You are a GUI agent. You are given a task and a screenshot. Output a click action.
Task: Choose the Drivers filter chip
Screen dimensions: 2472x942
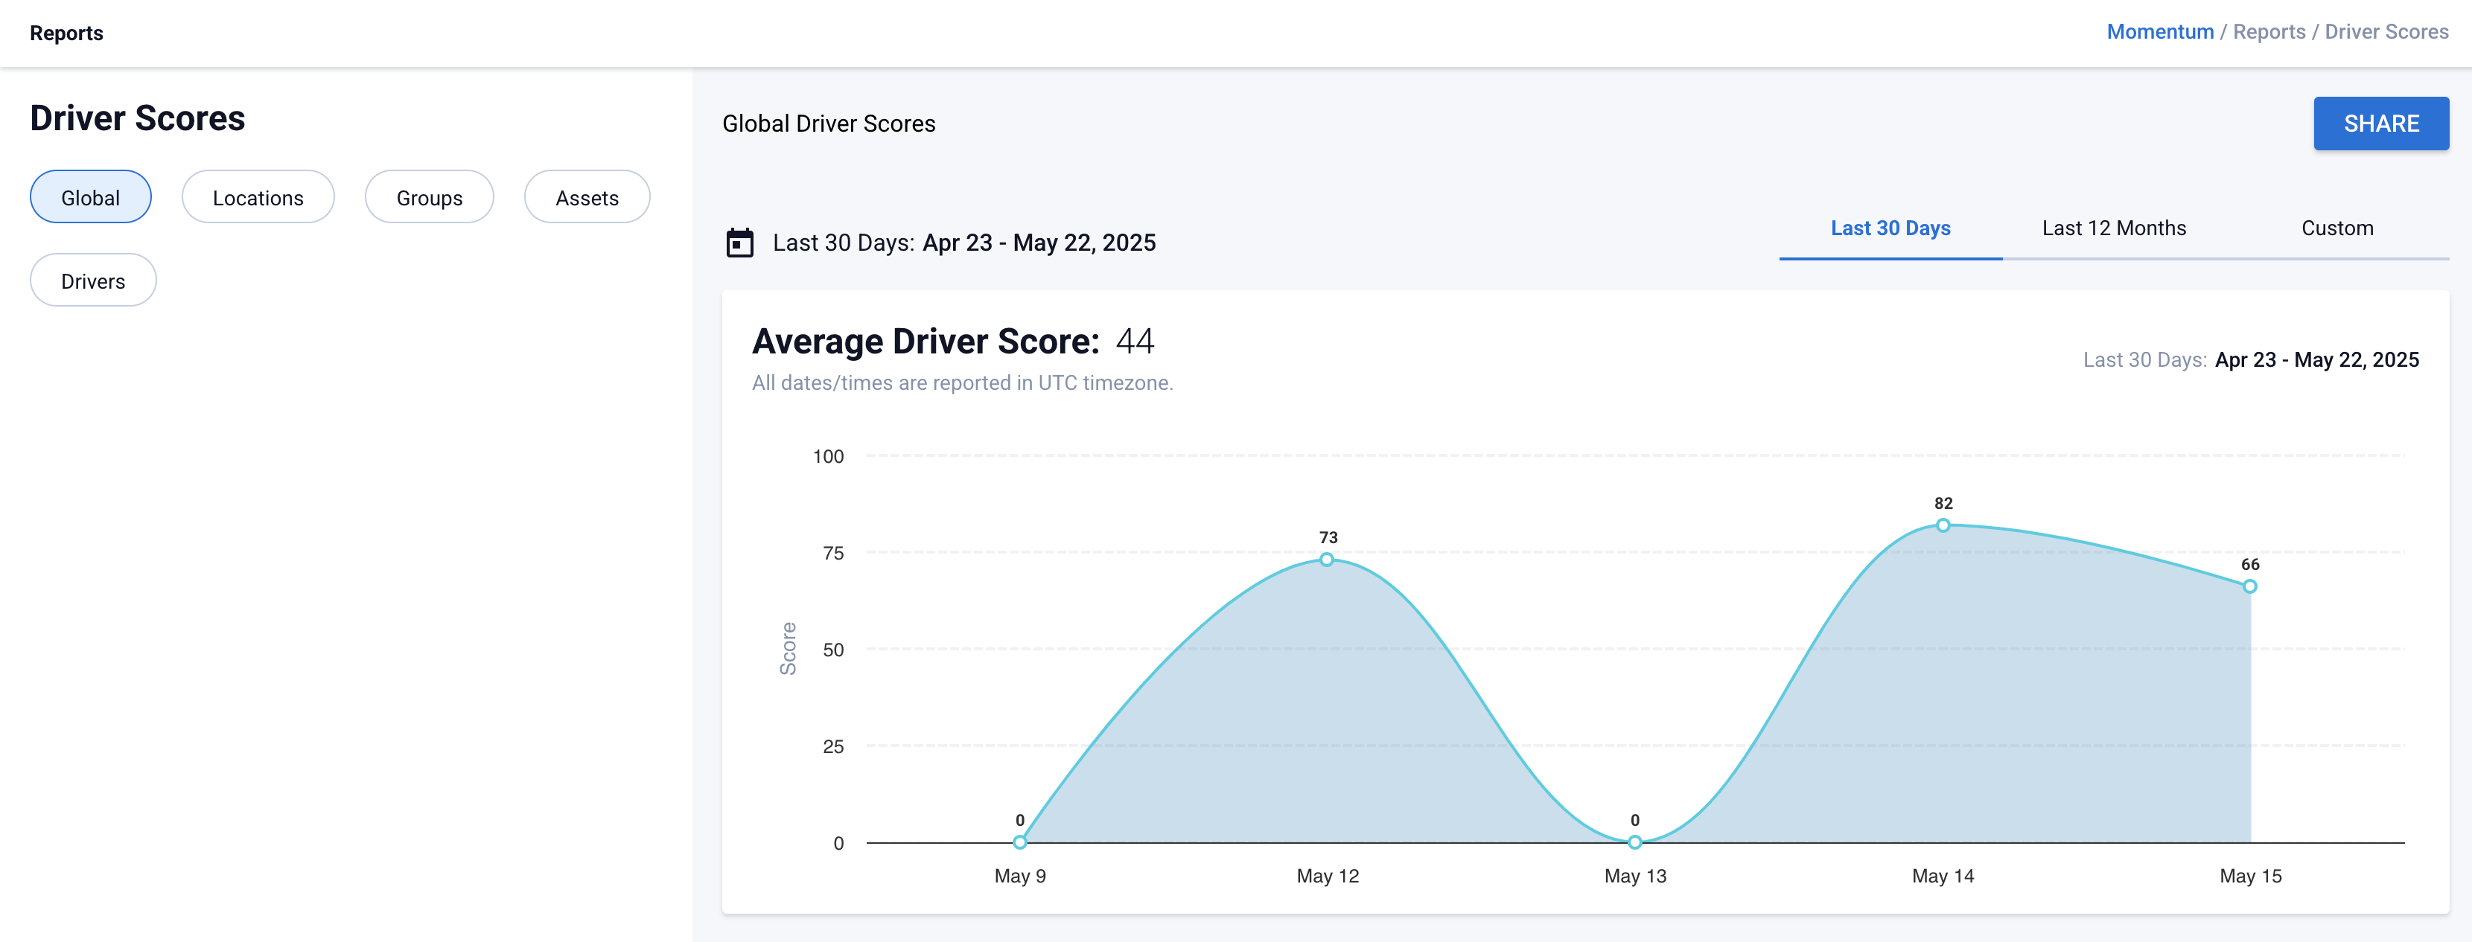click(x=93, y=281)
